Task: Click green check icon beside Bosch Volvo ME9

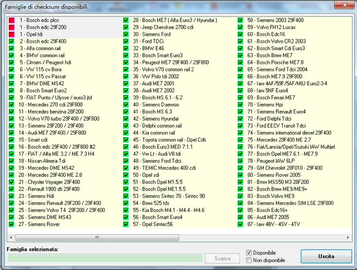Action: click(241, 196)
